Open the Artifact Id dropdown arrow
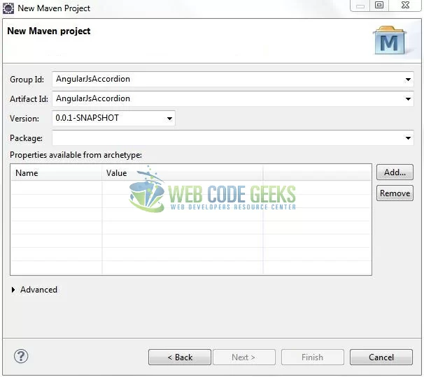The height and width of the screenshot is (377, 424). [x=408, y=99]
